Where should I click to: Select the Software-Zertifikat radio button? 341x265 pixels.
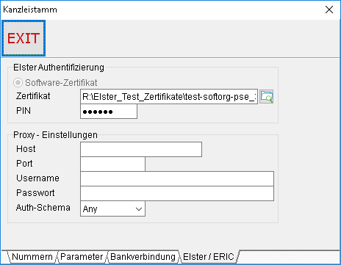(x=18, y=83)
